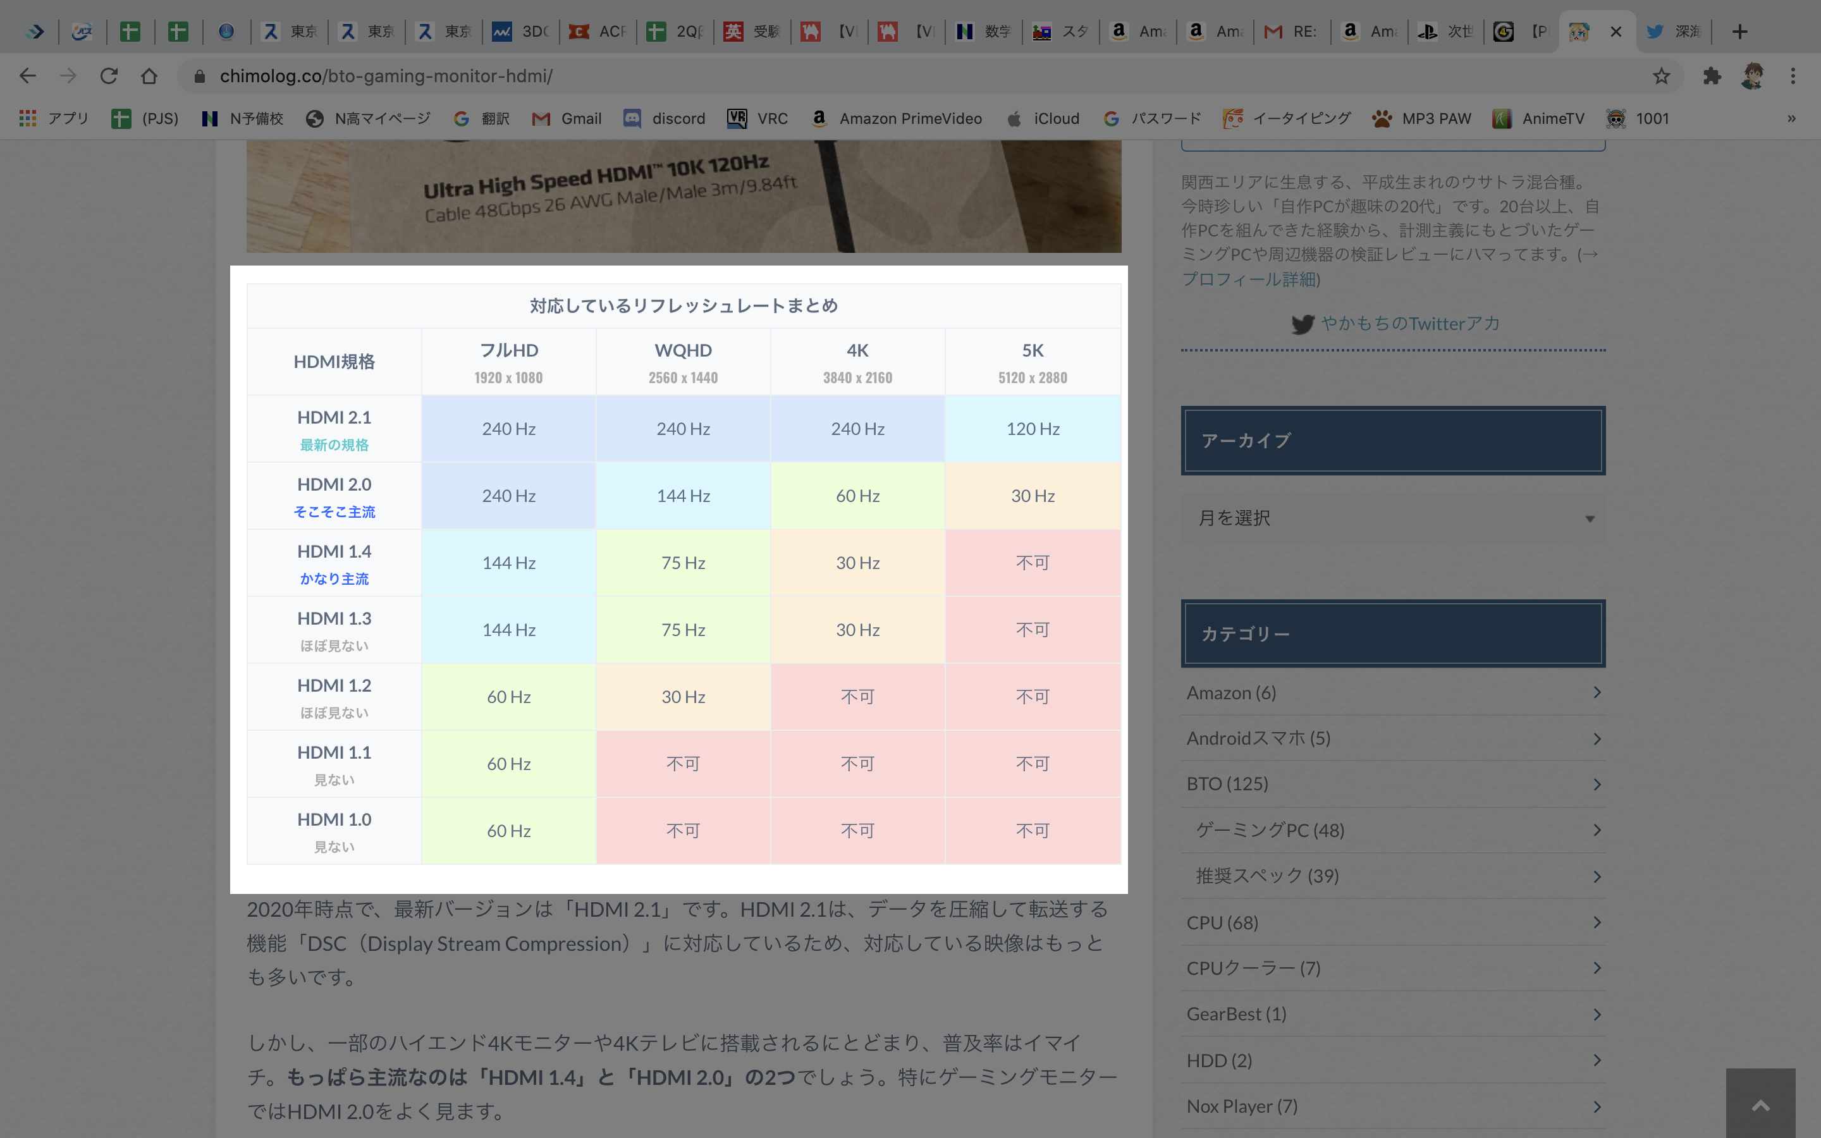Image resolution: width=1821 pixels, height=1138 pixels.
Task: Click the back navigation arrow
Action: coord(28,76)
